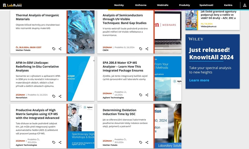This screenshot has height=149, width=249.
Task: Click the protest crowd news thumbnail
Action: click(191, 20)
